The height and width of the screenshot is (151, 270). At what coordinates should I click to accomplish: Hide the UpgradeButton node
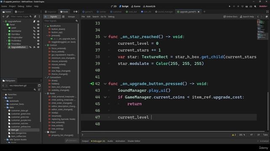click(38, 47)
